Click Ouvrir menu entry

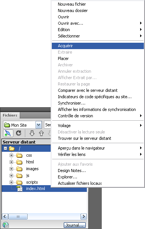pos(98,17)
